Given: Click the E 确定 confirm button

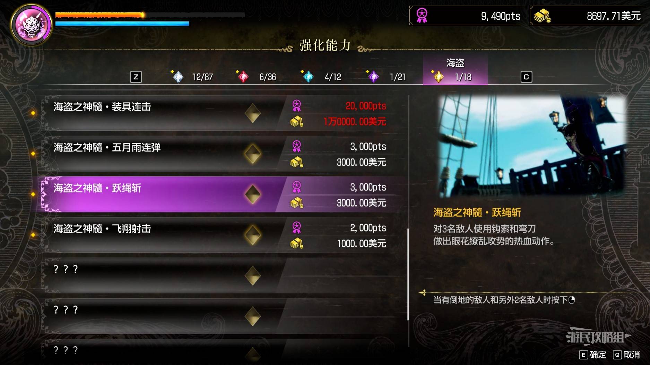Looking at the screenshot, I should pyautogui.click(x=593, y=355).
